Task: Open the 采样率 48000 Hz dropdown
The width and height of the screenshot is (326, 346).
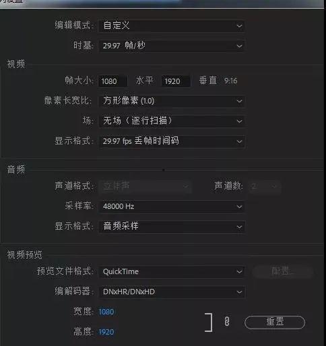Action: (x=172, y=206)
